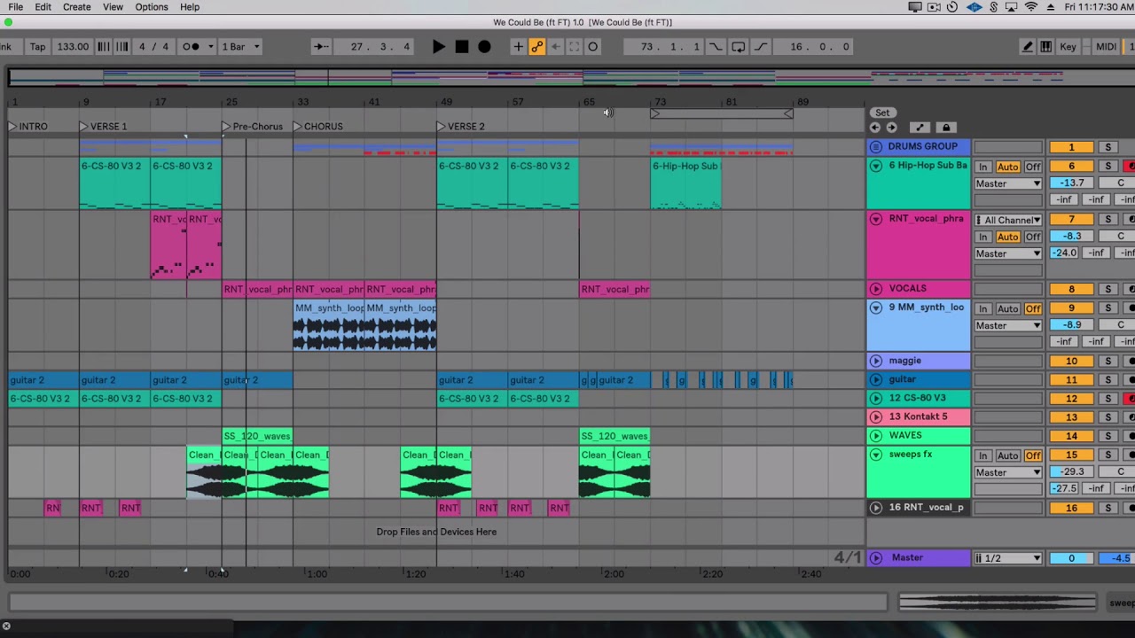Open the All Channels input dropdown
Image resolution: width=1135 pixels, height=638 pixels.
pyautogui.click(x=1008, y=220)
